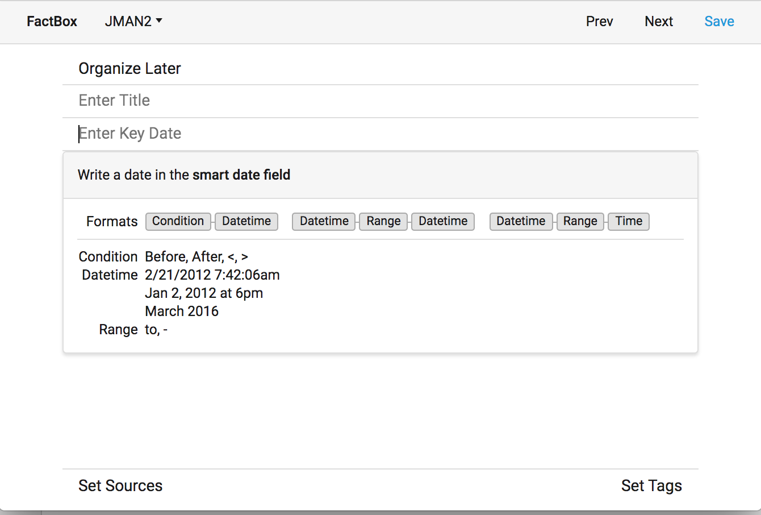Select the Datetime chip right after Condition

click(246, 221)
